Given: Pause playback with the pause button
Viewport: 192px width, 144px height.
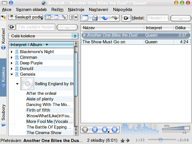Looking at the screenshot, I should pyautogui.click(x=95, y=130).
